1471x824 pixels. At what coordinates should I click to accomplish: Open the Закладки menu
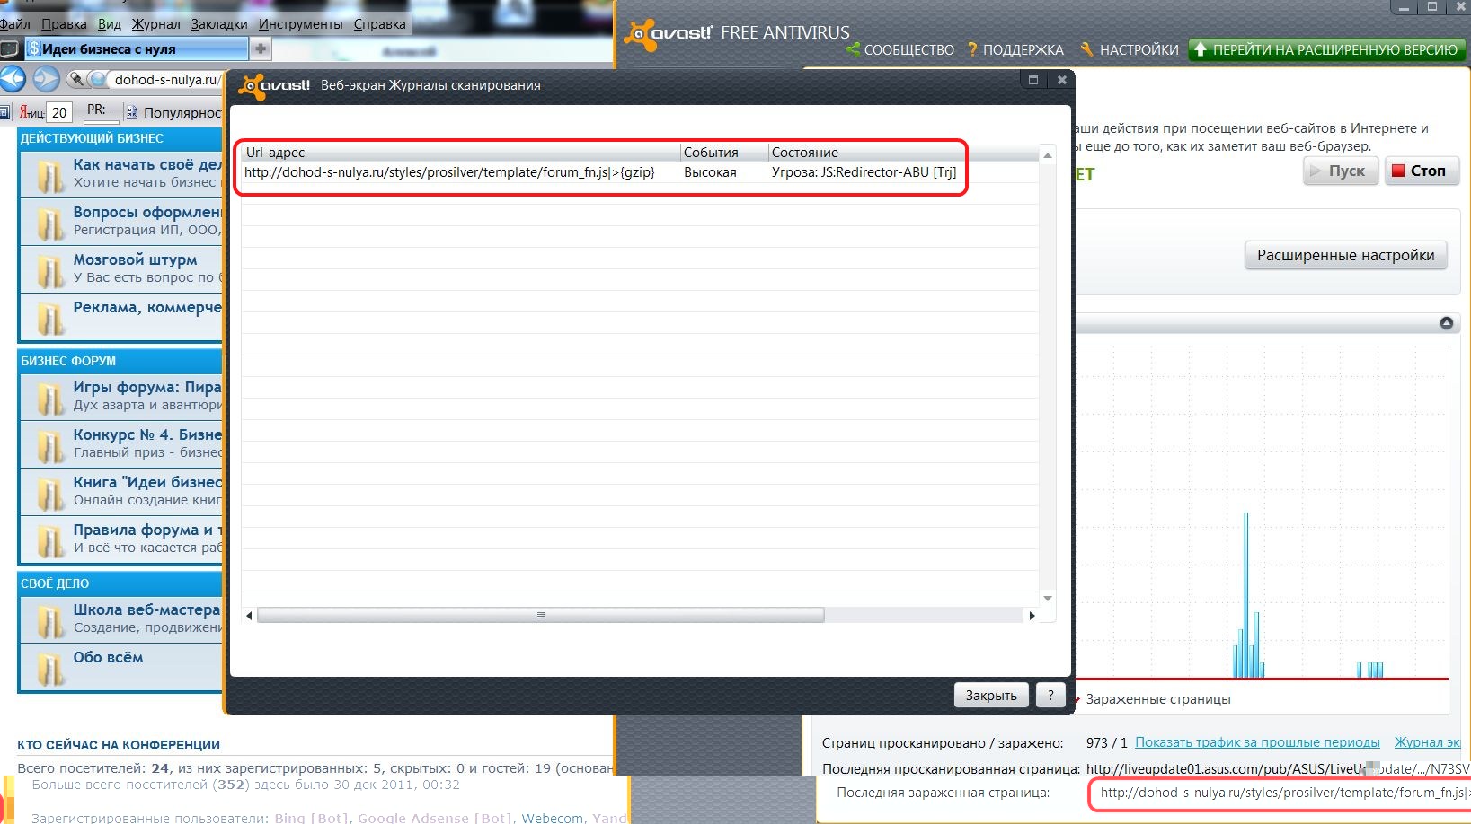pyautogui.click(x=218, y=24)
